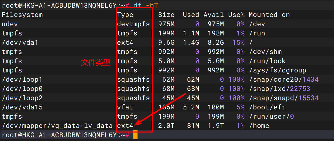The width and height of the screenshot is (334, 141).
Task: Click the /snap/lxd/22753 mount path
Action: point(279,89)
